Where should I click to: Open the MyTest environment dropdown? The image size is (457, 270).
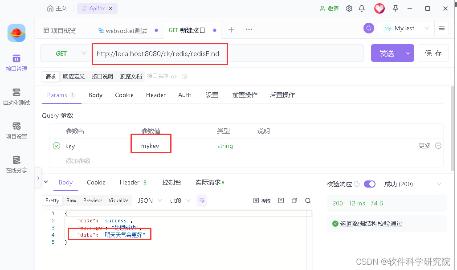click(406, 28)
